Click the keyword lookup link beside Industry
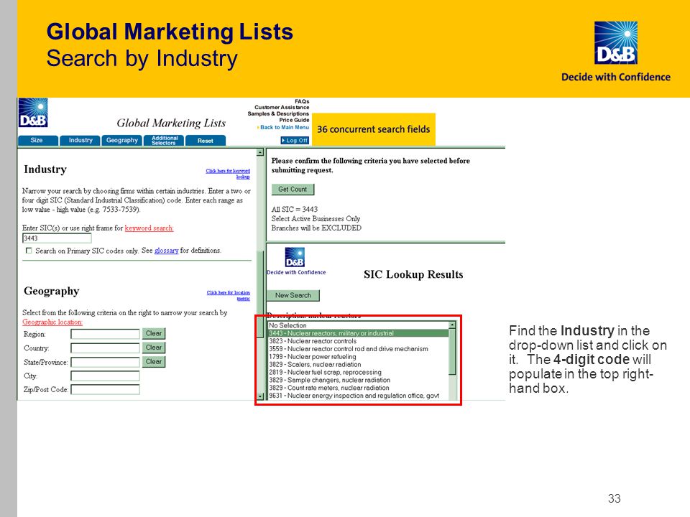The height and width of the screenshot is (517, 690). pos(228,174)
